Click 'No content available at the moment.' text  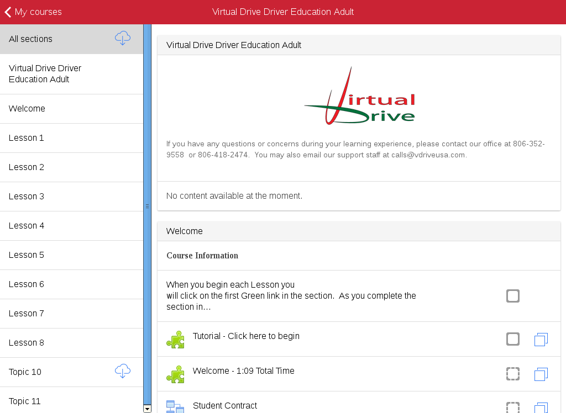click(x=234, y=196)
